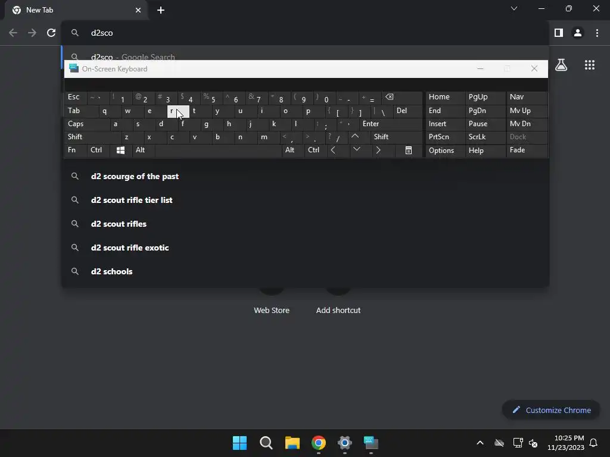The image size is (610, 457).
Task: Select suggestion d2 schools
Action: (306, 271)
